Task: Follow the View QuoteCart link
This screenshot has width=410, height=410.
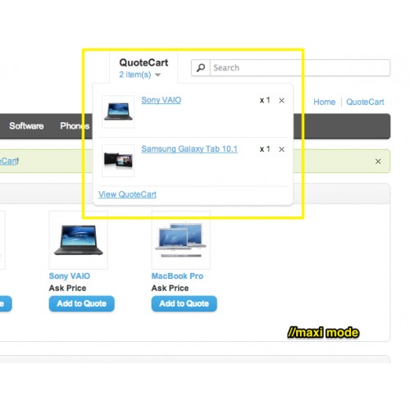Action: click(127, 194)
